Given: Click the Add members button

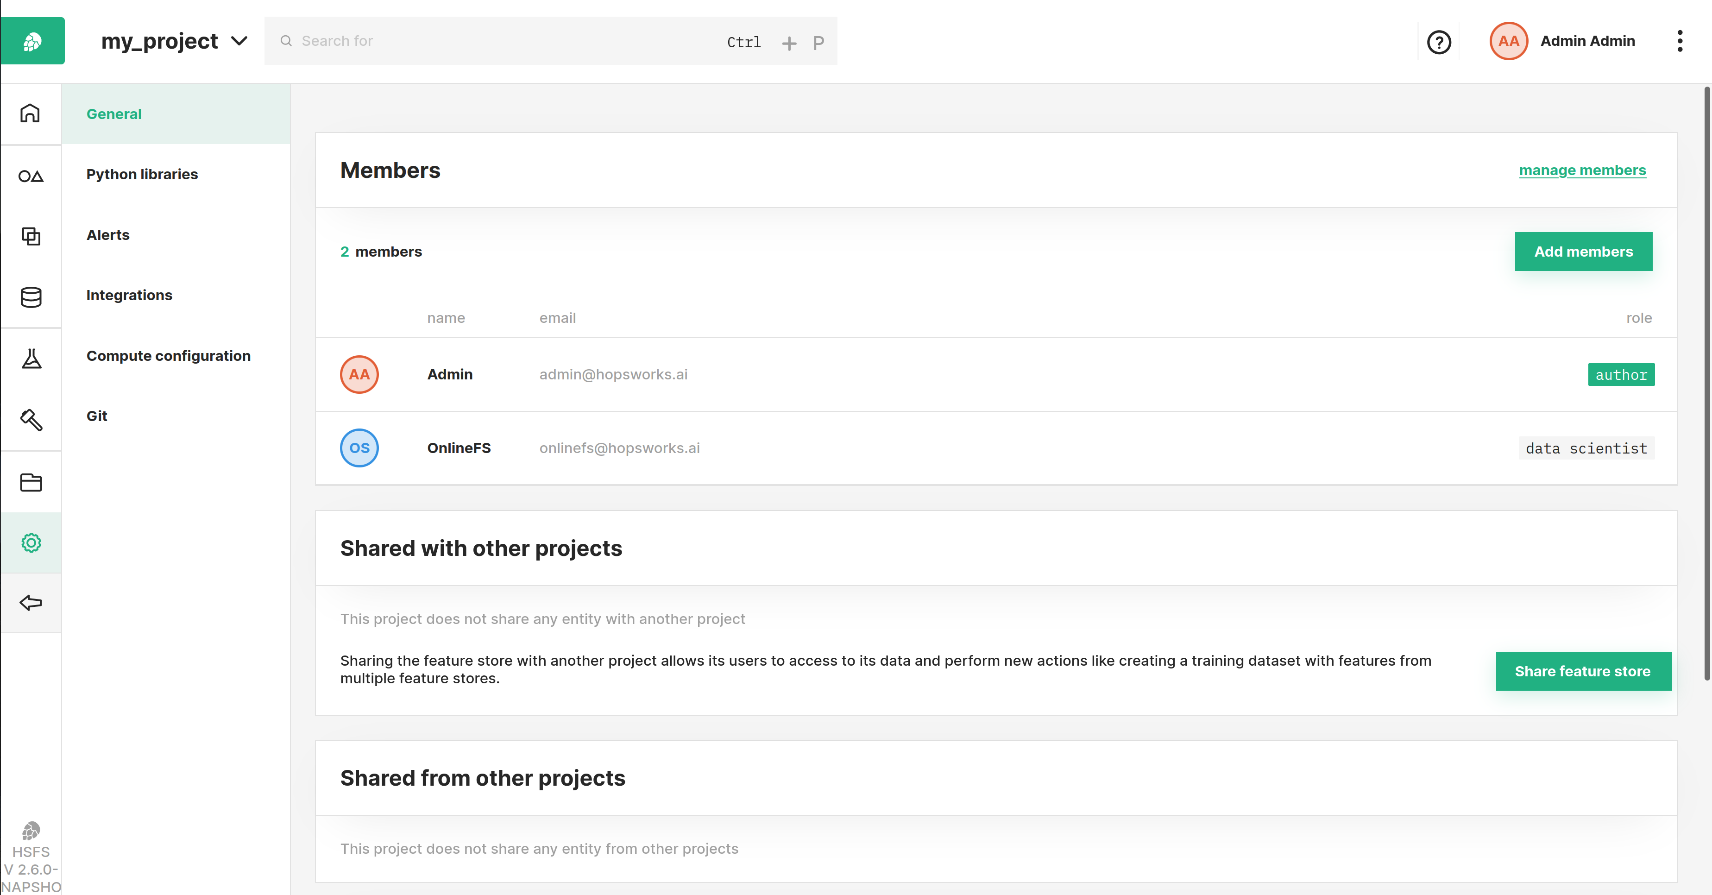Looking at the screenshot, I should (1583, 252).
